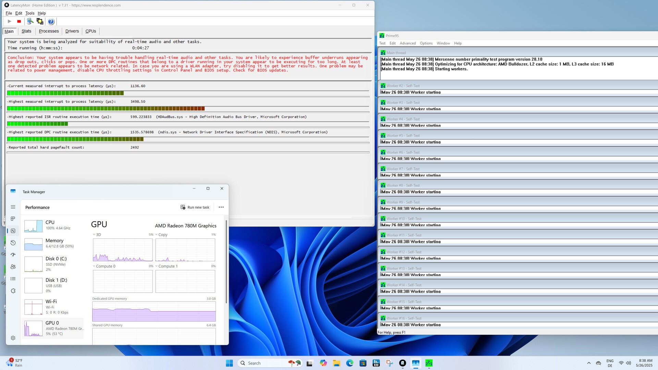Open the three-dot more options button

click(x=221, y=207)
